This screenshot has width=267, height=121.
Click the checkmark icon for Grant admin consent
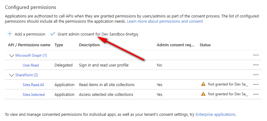click(53, 34)
